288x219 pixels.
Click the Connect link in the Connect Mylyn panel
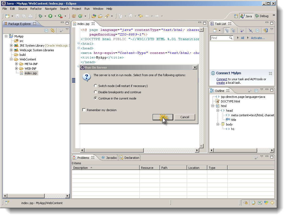tap(221, 79)
